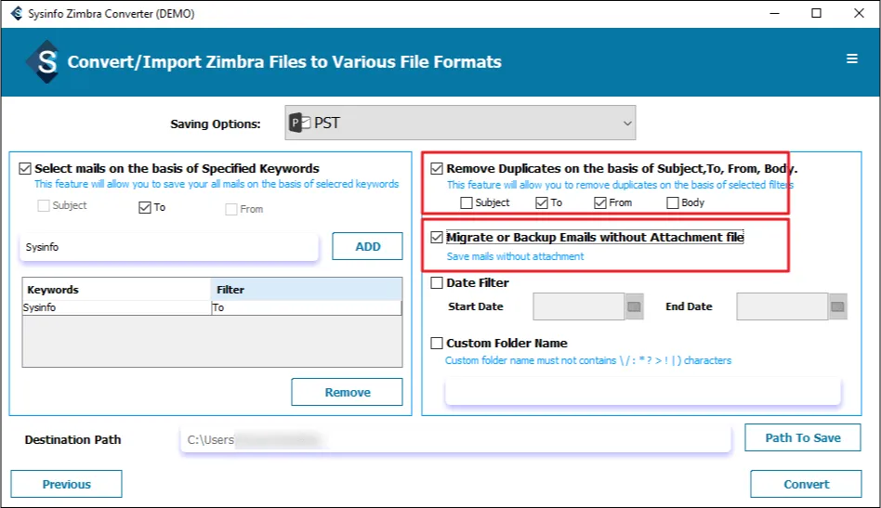The height and width of the screenshot is (508, 881).
Task: Expand the Saving Options dropdown arrow
Action: [x=627, y=123]
